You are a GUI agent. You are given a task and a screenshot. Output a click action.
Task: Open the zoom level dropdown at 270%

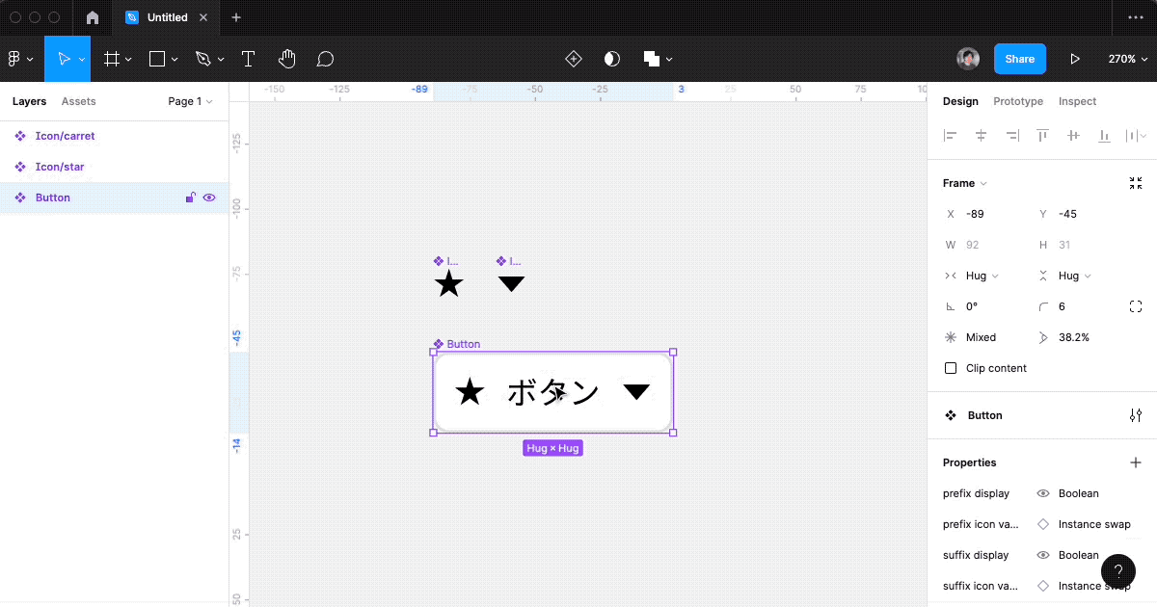click(x=1126, y=59)
